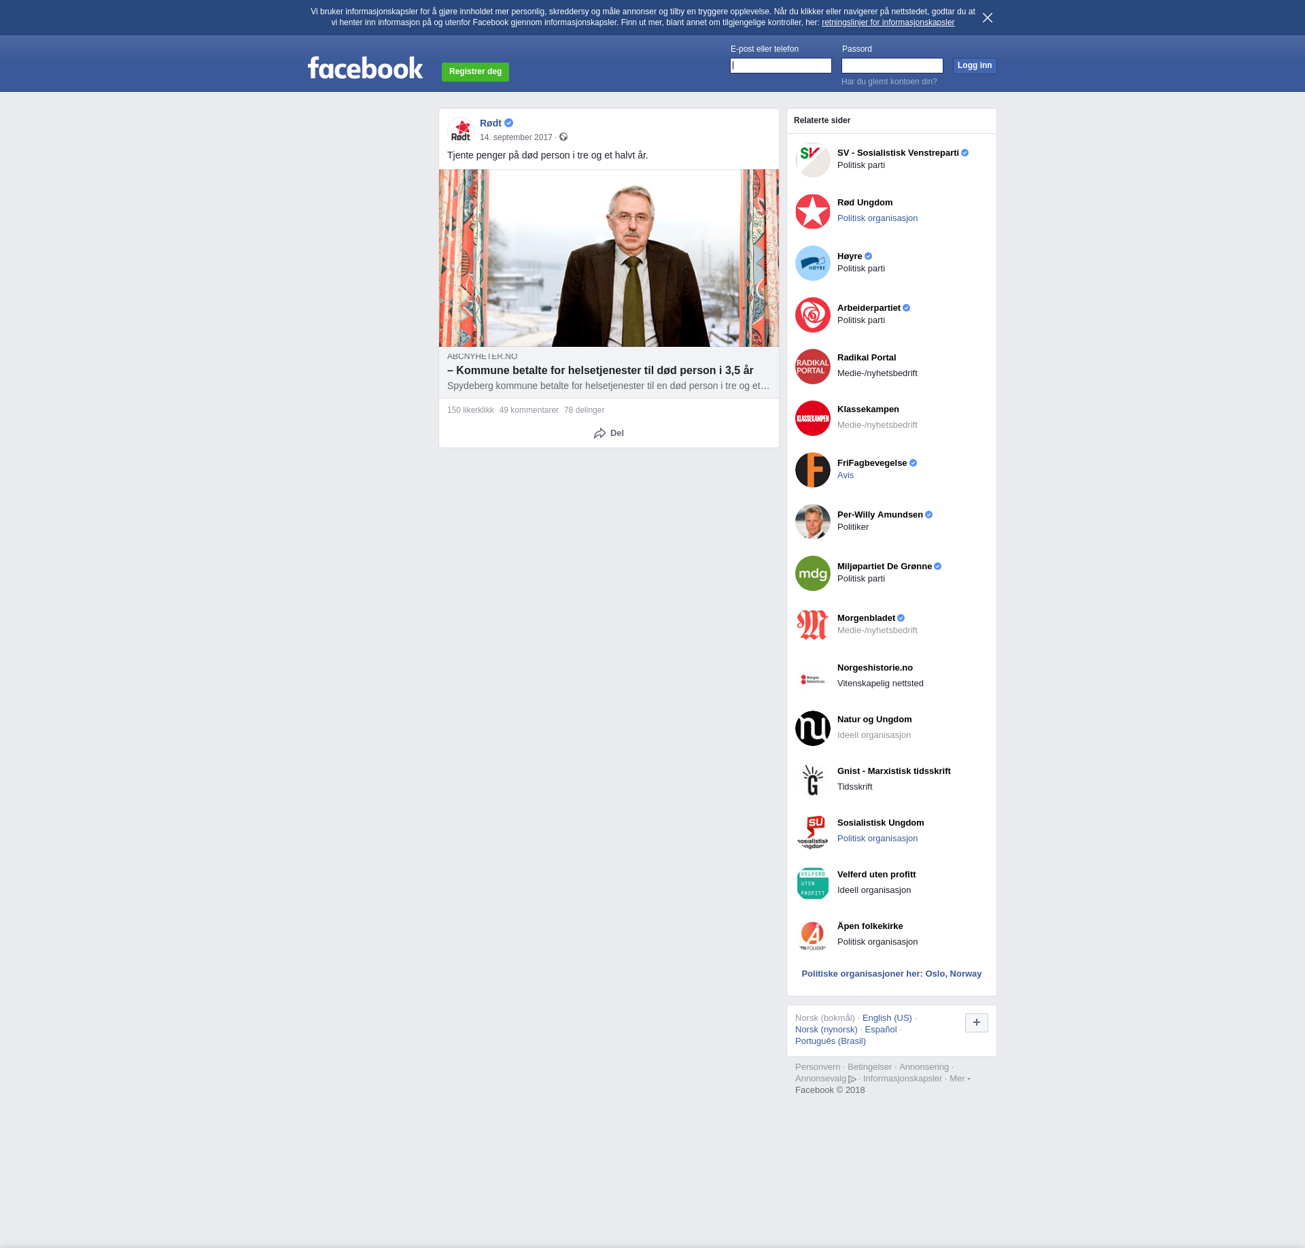Open the Mer footer dropdown

click(x=959, y=1079)
